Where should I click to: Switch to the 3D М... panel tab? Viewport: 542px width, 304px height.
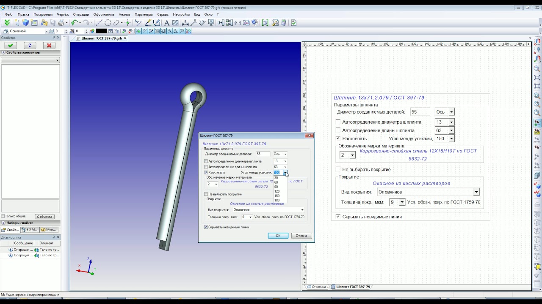click(x=30, y=230)
